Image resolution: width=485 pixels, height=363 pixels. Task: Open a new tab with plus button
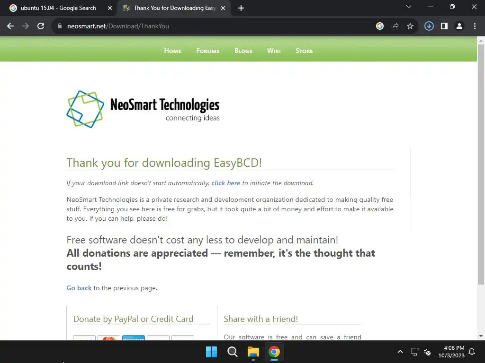[241, 9]
